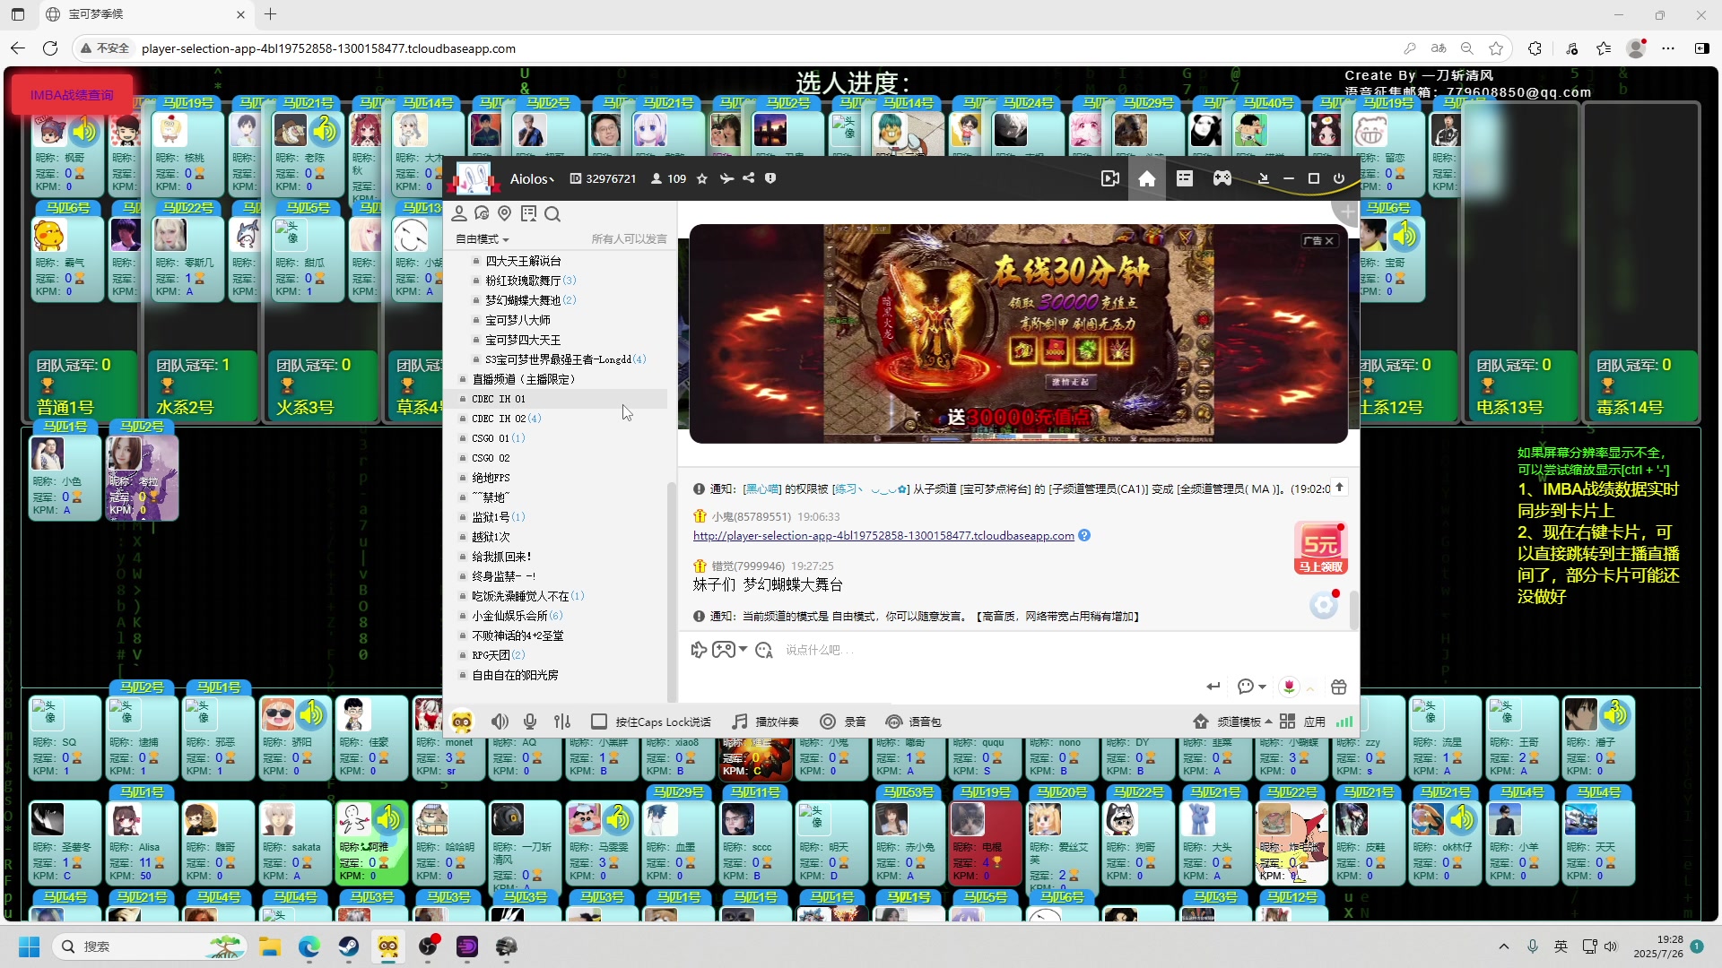
Task: Click the 播放伴奏 button
Action: (765, 722)
